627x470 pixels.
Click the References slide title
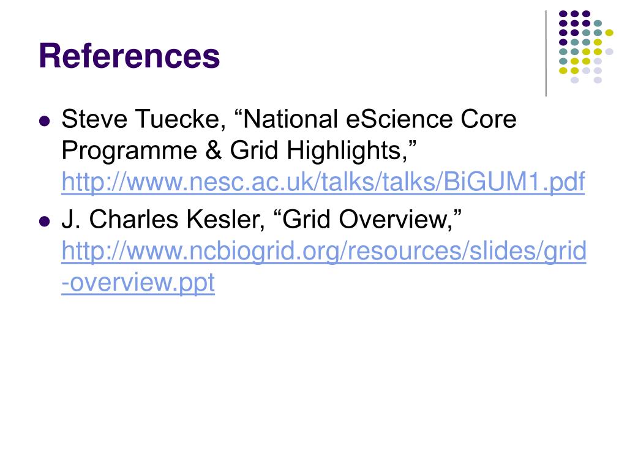click(x=129, y=56)
